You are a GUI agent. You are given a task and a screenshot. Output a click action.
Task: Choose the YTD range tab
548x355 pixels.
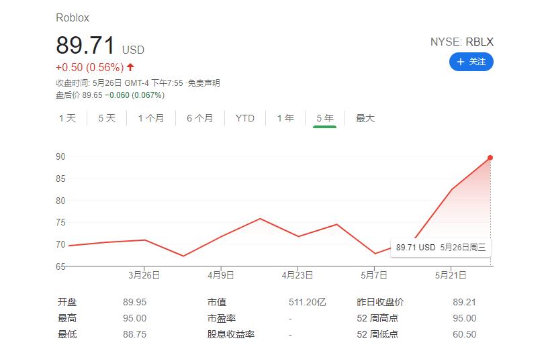click(x=245, y=118)
